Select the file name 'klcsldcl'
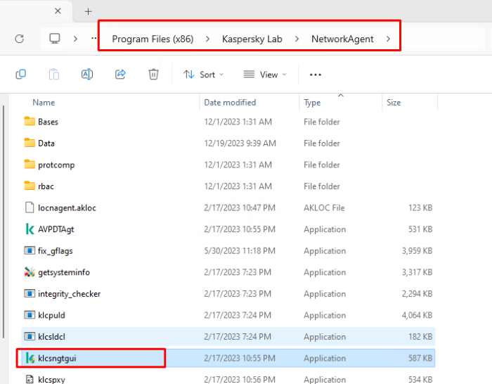 coord(51,337)
